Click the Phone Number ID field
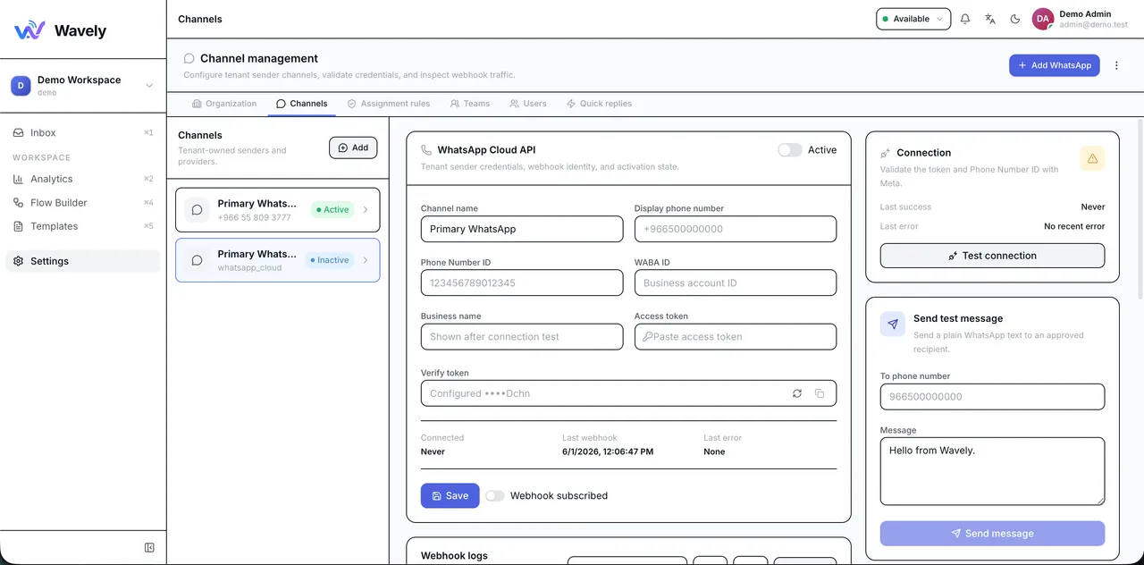The width and height of the screenshot is (1144, 565). 522,282
